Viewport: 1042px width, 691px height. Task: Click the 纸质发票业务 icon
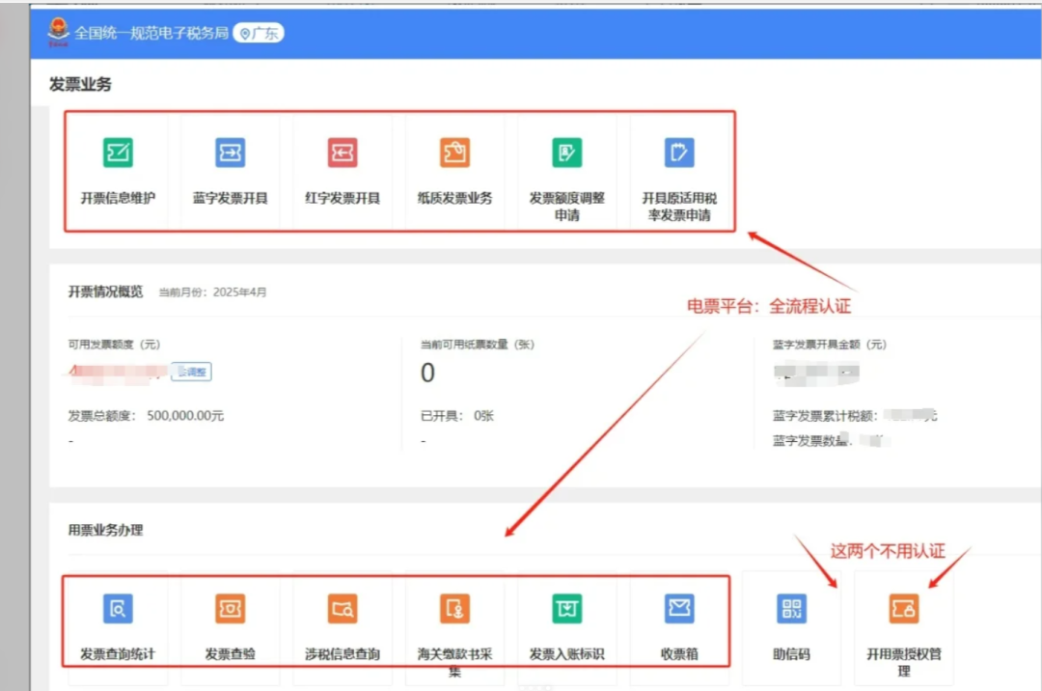[x=454, y=152]
